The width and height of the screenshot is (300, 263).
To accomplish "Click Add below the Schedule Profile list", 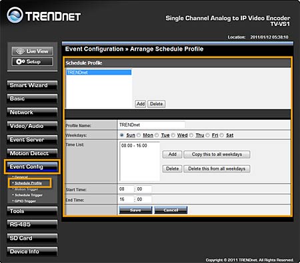I will click(x=141, y=104).
